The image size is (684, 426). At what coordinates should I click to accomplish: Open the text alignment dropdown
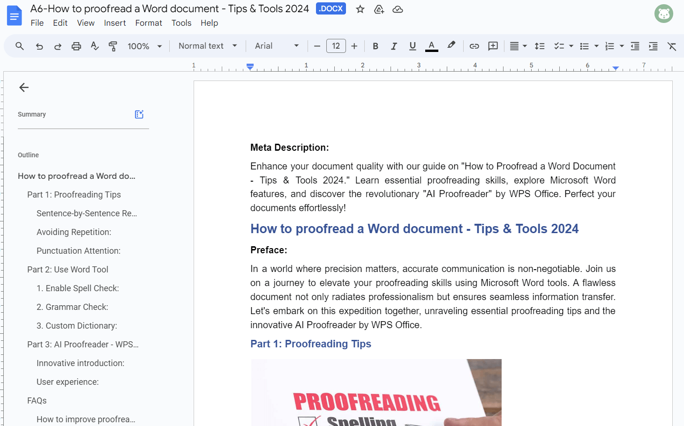(x=518, y=46)
